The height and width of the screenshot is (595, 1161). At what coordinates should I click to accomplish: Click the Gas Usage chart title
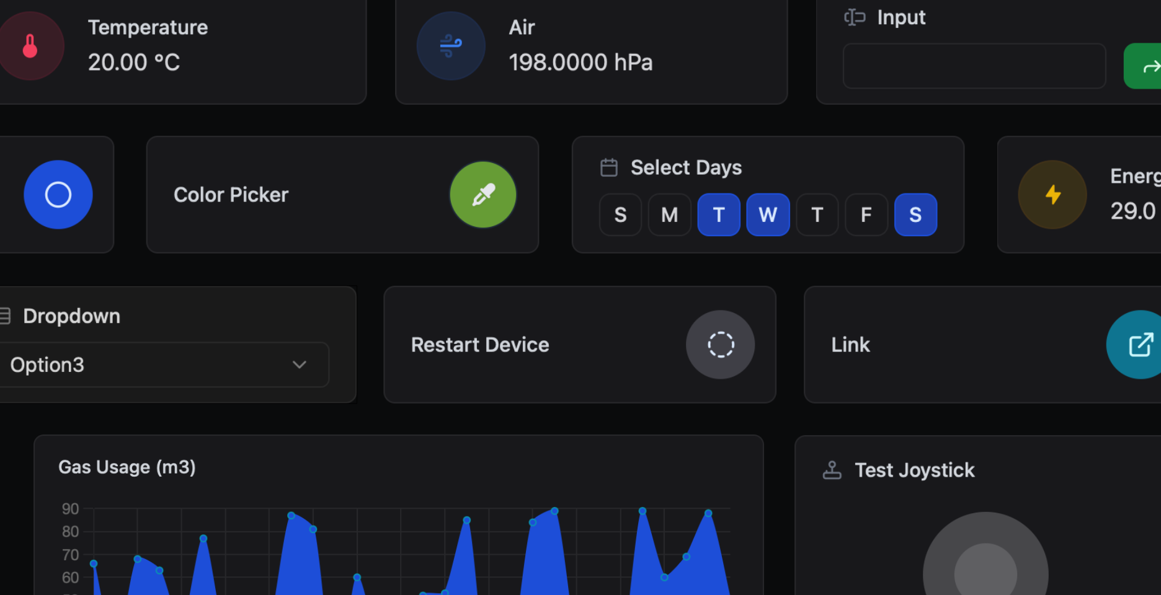point(127,467)
